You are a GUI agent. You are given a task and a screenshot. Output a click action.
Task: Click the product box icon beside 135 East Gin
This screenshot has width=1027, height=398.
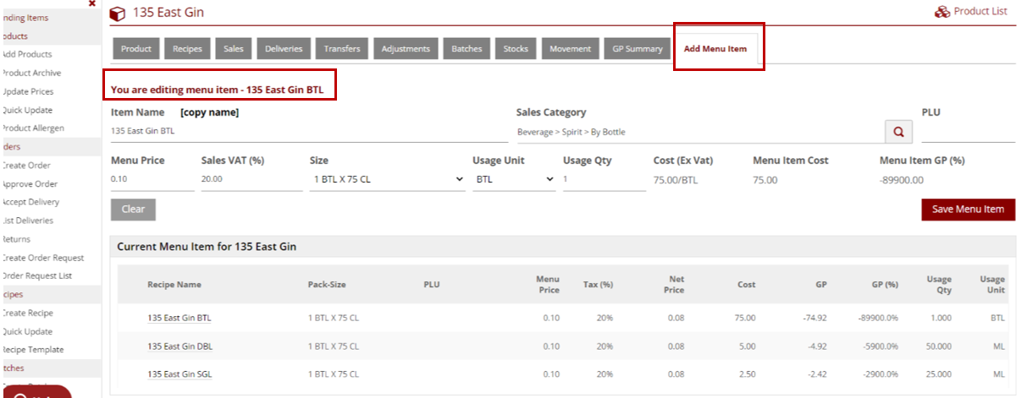point(118,14)
